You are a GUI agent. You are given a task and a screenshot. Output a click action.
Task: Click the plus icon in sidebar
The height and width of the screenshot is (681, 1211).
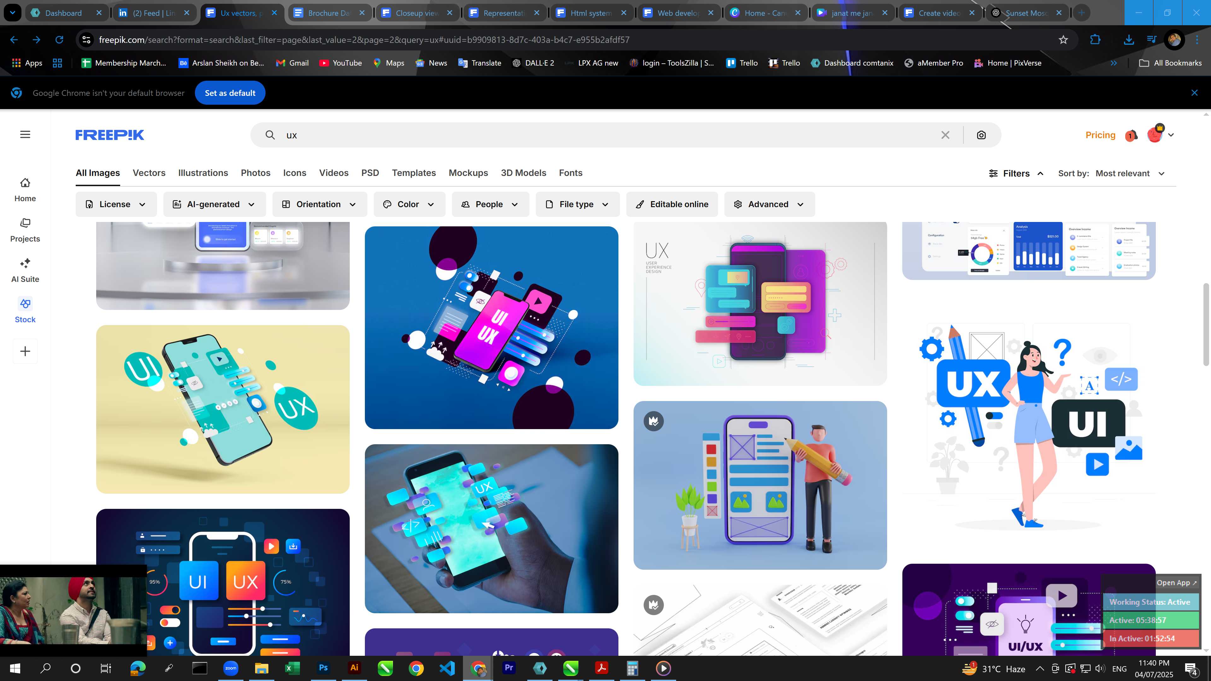click(x=25, y=351)
